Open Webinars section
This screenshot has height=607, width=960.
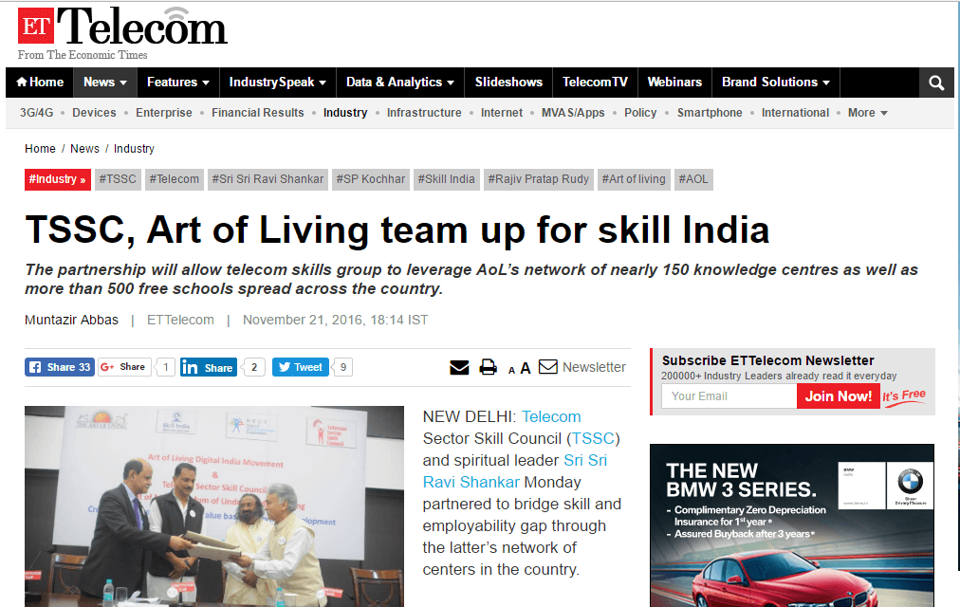point(674,82)
